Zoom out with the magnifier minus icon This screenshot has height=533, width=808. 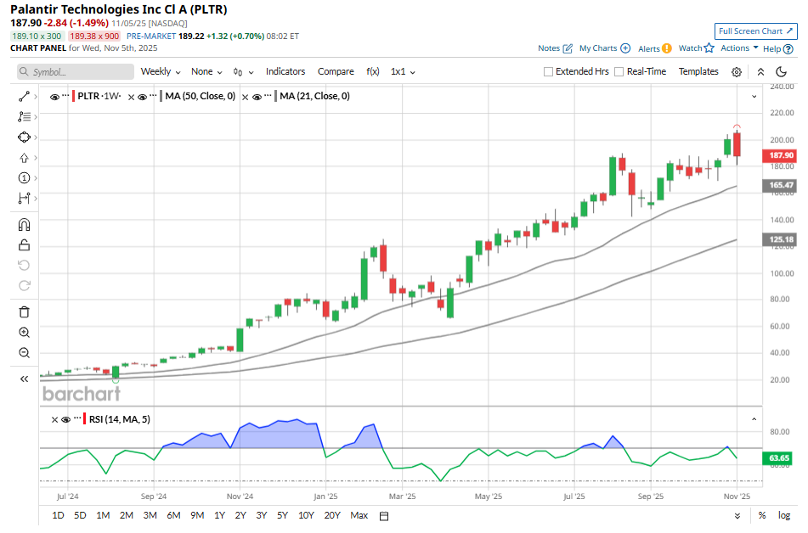click(x=24, y=352)
